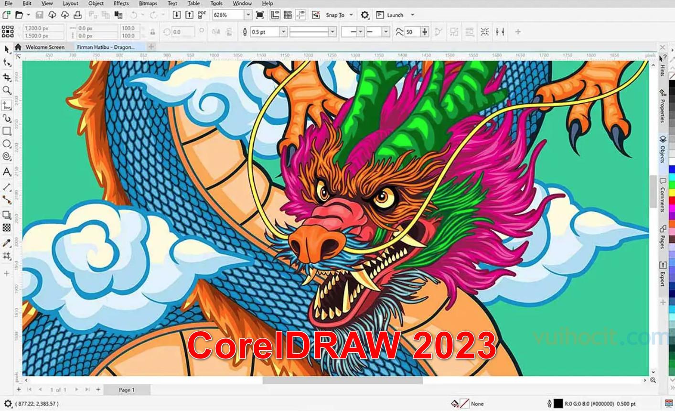Open the Options gear icon
Viewport: 675px width, 411px height.
pos(365,15)
